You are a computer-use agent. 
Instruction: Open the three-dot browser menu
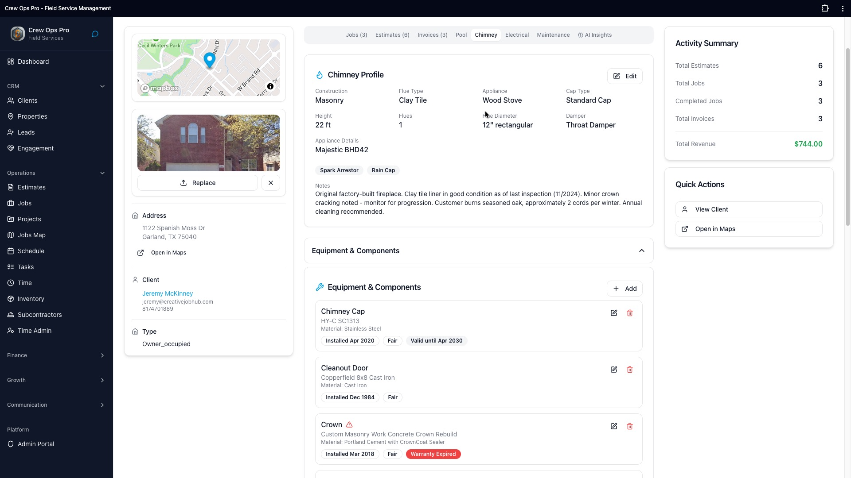tap(843, 8)
